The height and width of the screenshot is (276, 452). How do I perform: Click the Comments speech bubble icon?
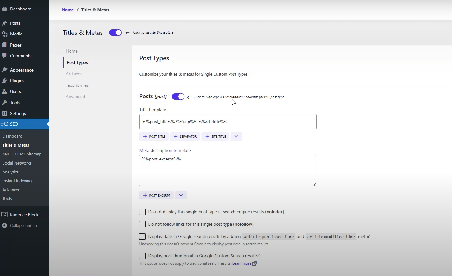click(4, 56)
